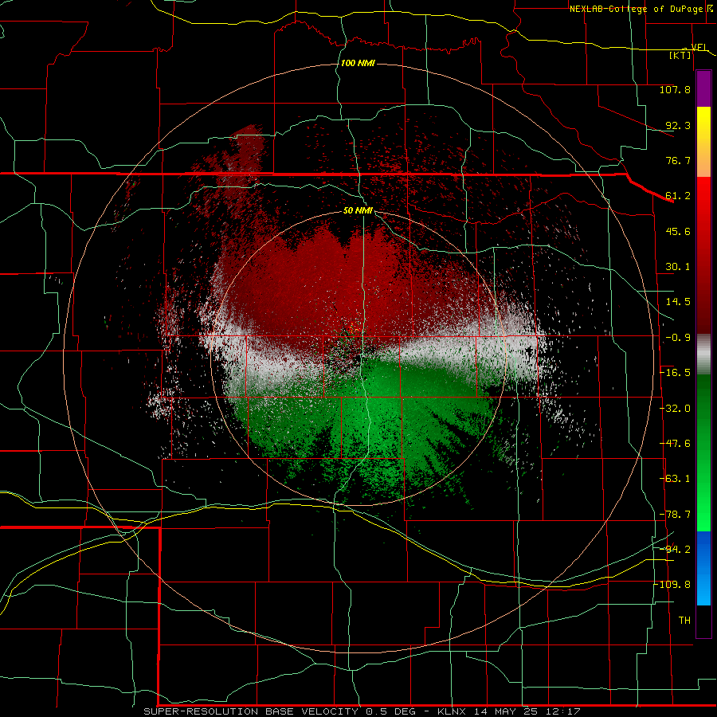Pick the red segment of the velocity color bar
The height and width of the screenshot is (717, 717).
(703, 255)
